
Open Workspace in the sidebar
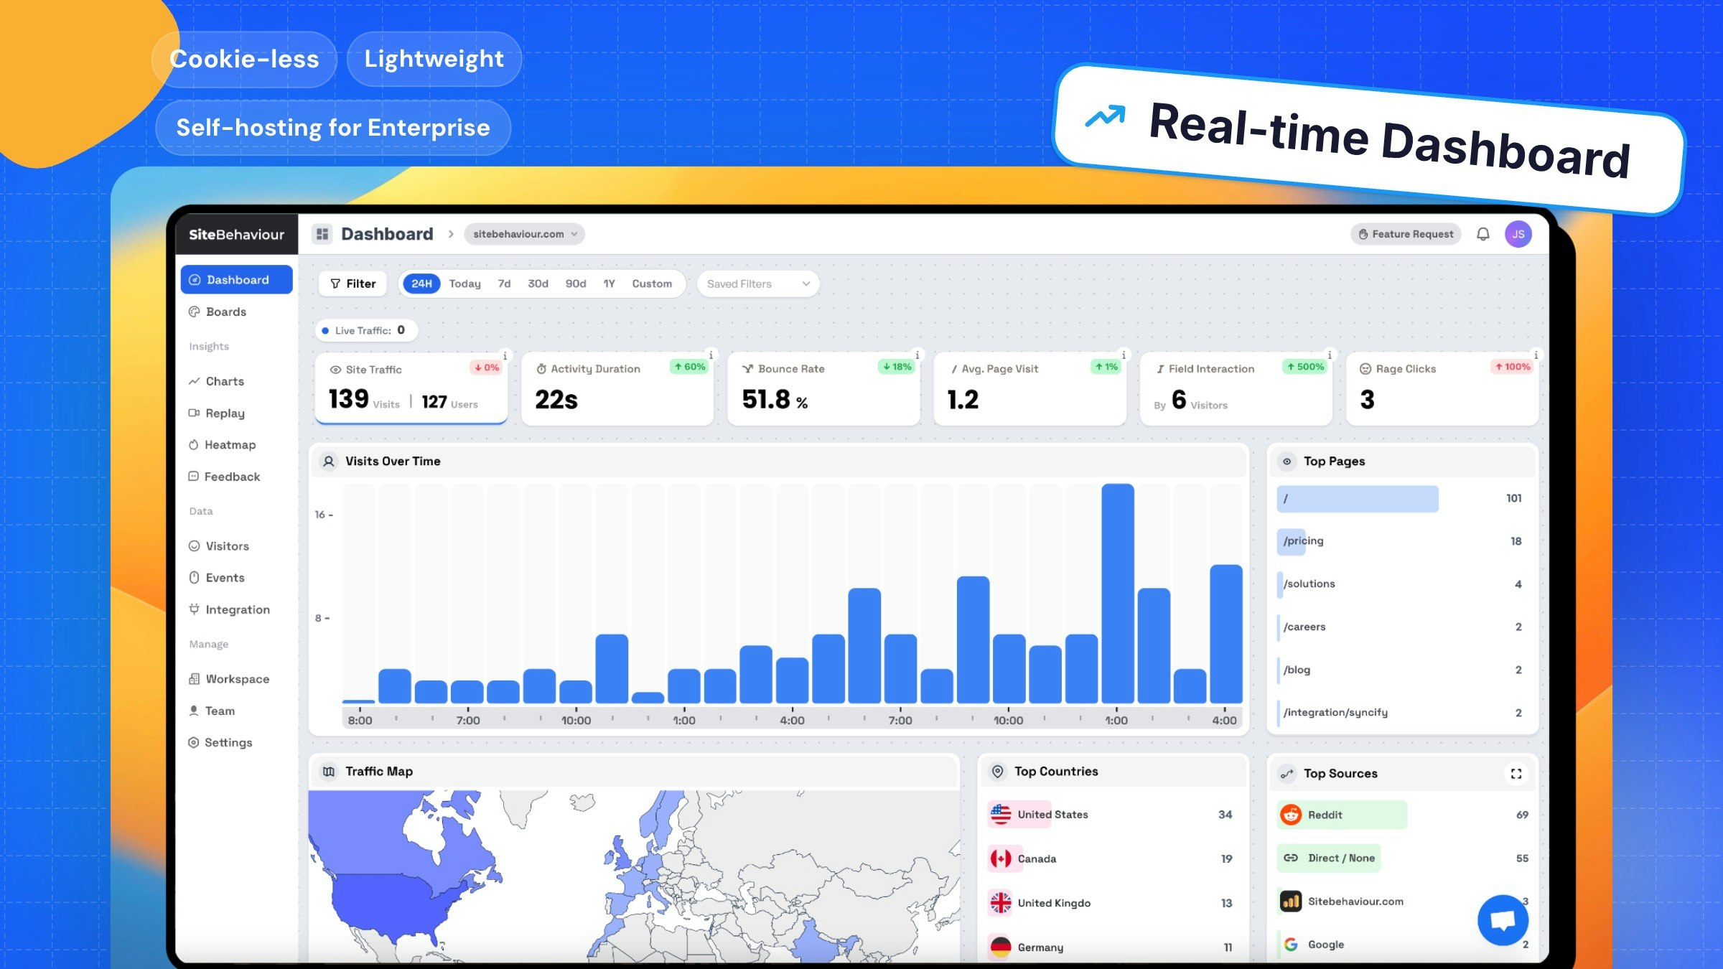237,679
